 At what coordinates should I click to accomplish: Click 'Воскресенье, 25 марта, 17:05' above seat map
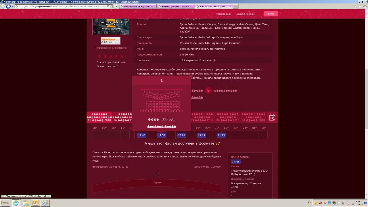(x=110, y=167)
